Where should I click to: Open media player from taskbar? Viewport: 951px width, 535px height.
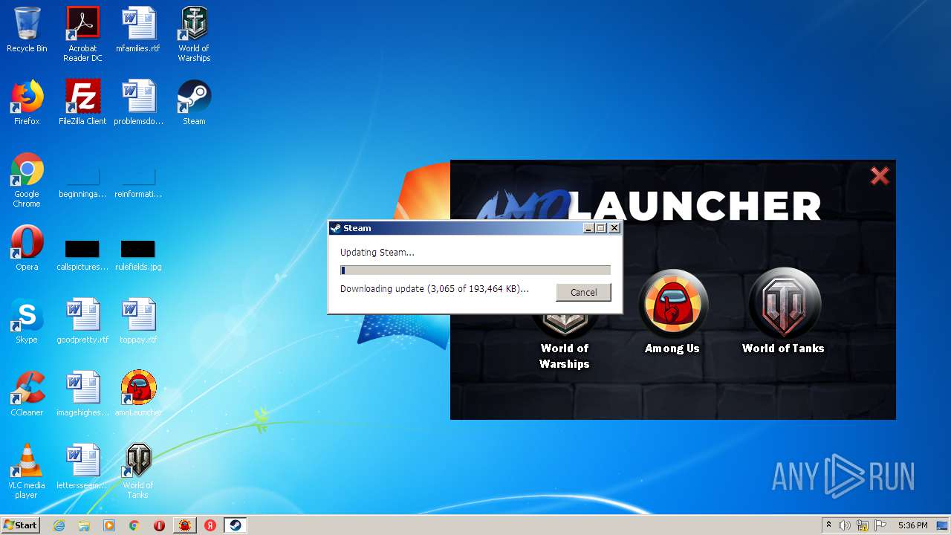point(109,525)
